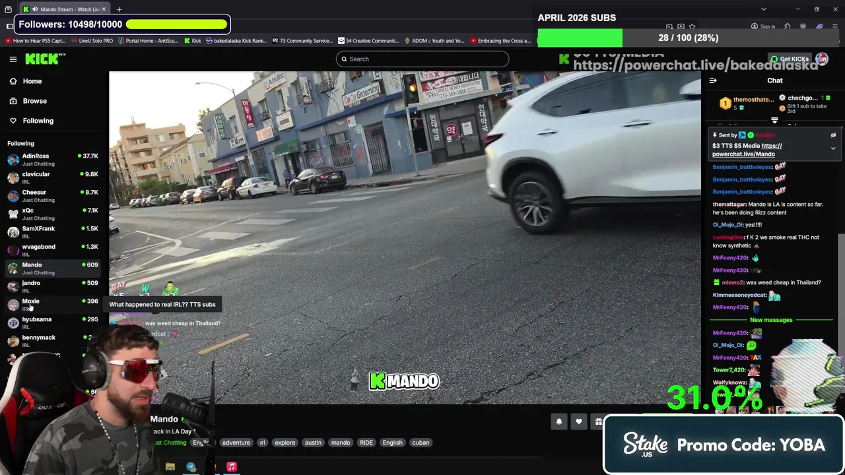Click top gifter themosthate... entry
This screenshot has width=845, height=475.
click(x=747, y=103)
